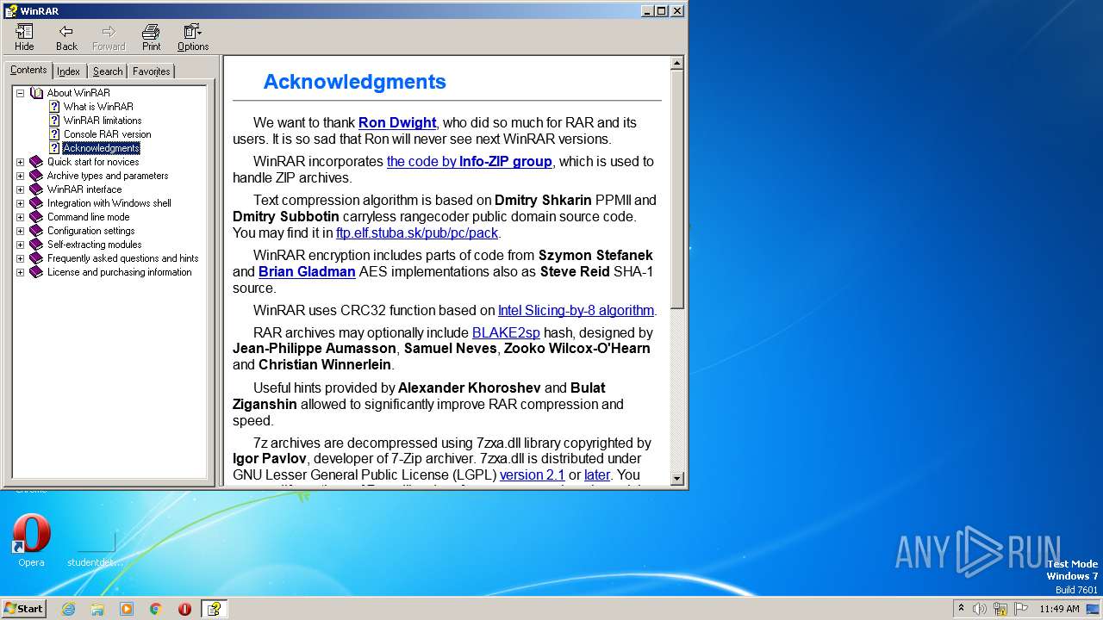This screenshot has height=620, width=1103.
Task: Click the WinRAR limitations topic icon
Action: (x=54, y=121)
